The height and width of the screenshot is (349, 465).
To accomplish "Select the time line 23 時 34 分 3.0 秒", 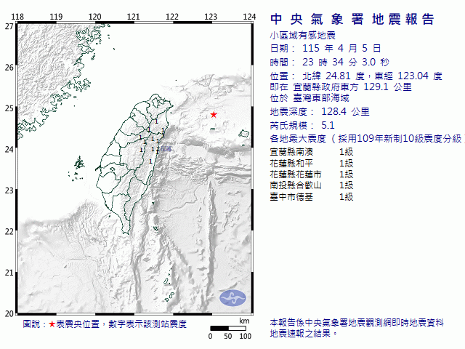I will [x=329, y=62].
